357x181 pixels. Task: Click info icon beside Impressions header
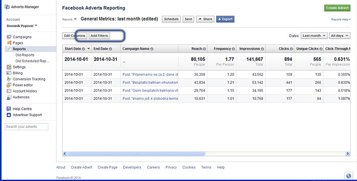262,49
